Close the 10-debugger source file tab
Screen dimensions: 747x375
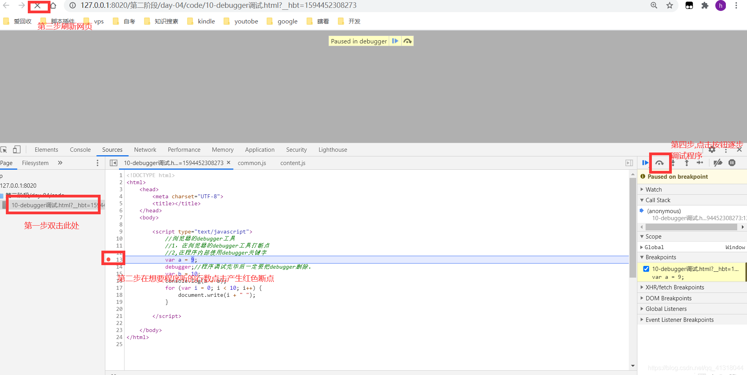(229, 163)
